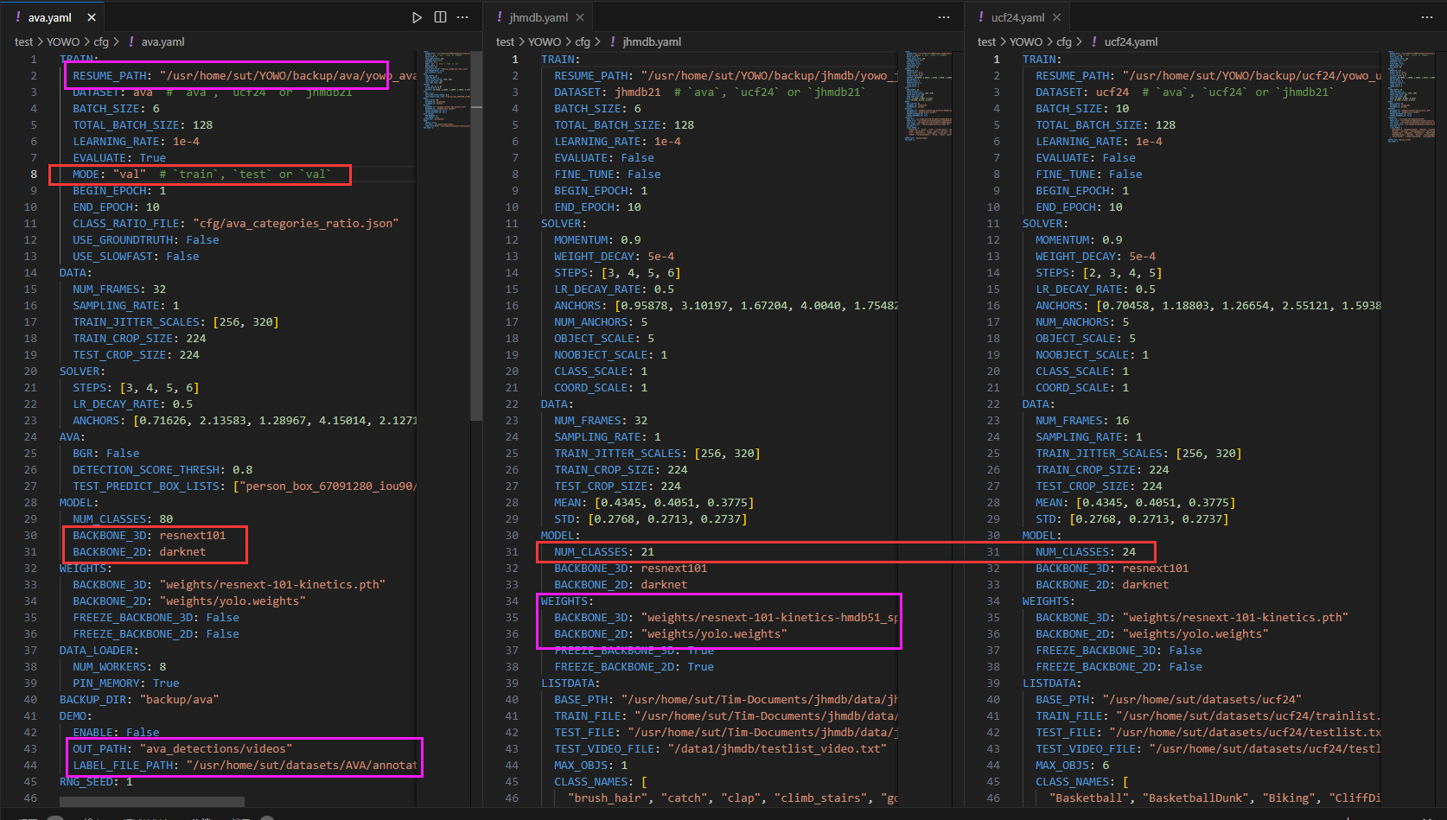Viewport: 1447px width, 820px height.
Task: Switch to the ava.yaml tab
Action: pos(52,17)
